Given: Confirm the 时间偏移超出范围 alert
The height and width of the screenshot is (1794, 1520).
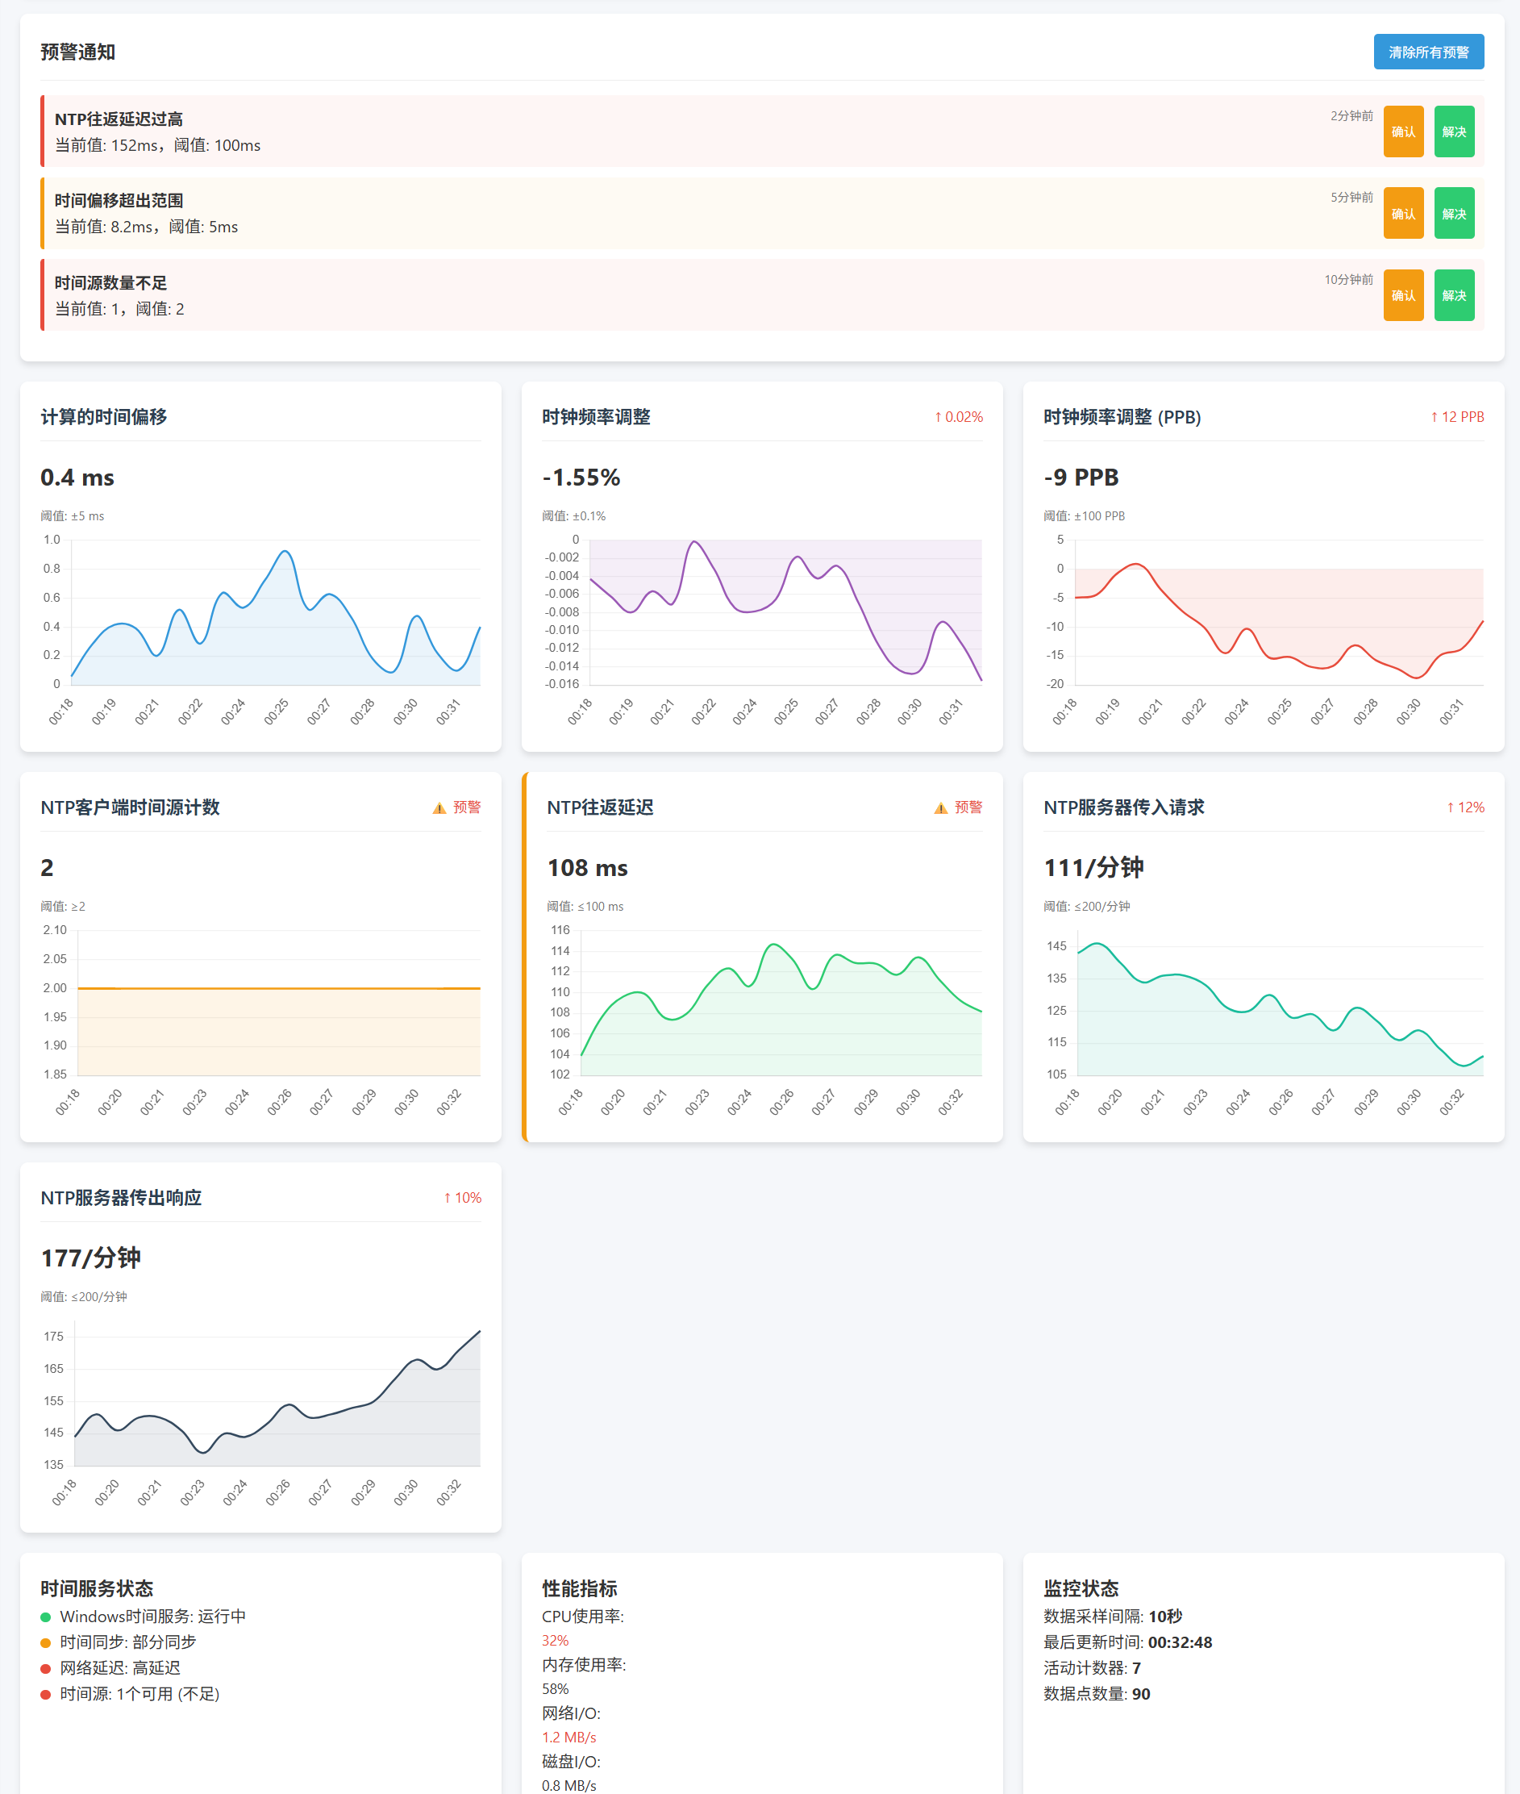Looking at the screenshot, I should tap(1403, 213).
